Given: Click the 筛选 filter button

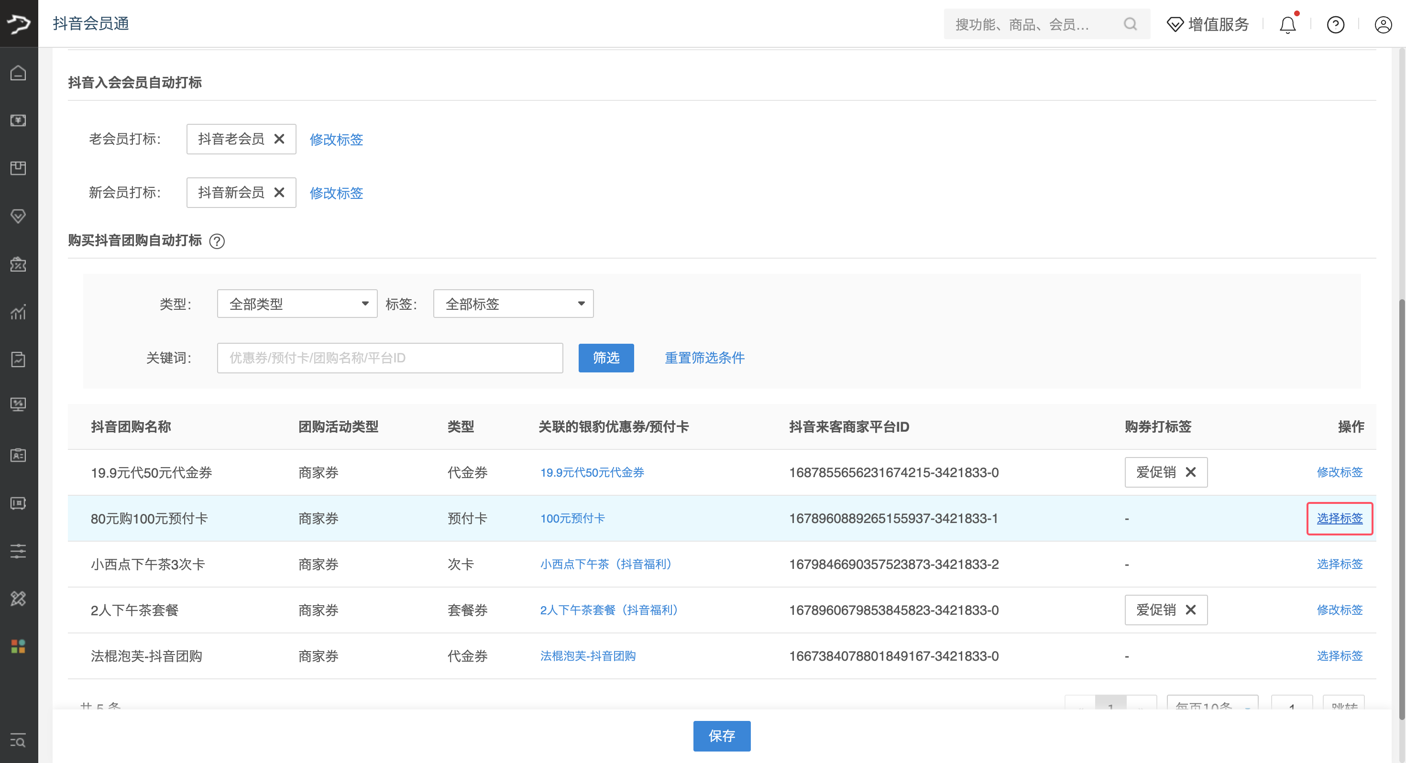Looking at the screenshot, I should point(606,358).
